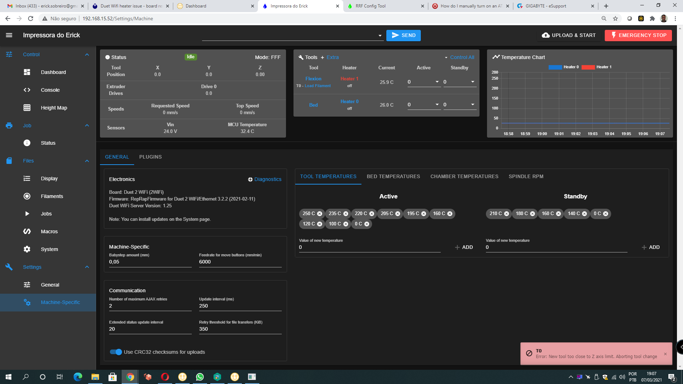Image resolution: width=683 pixels, height=384 pixels.
Task: Remove the 250 C active temperature chip
Action: click(319, 214)
